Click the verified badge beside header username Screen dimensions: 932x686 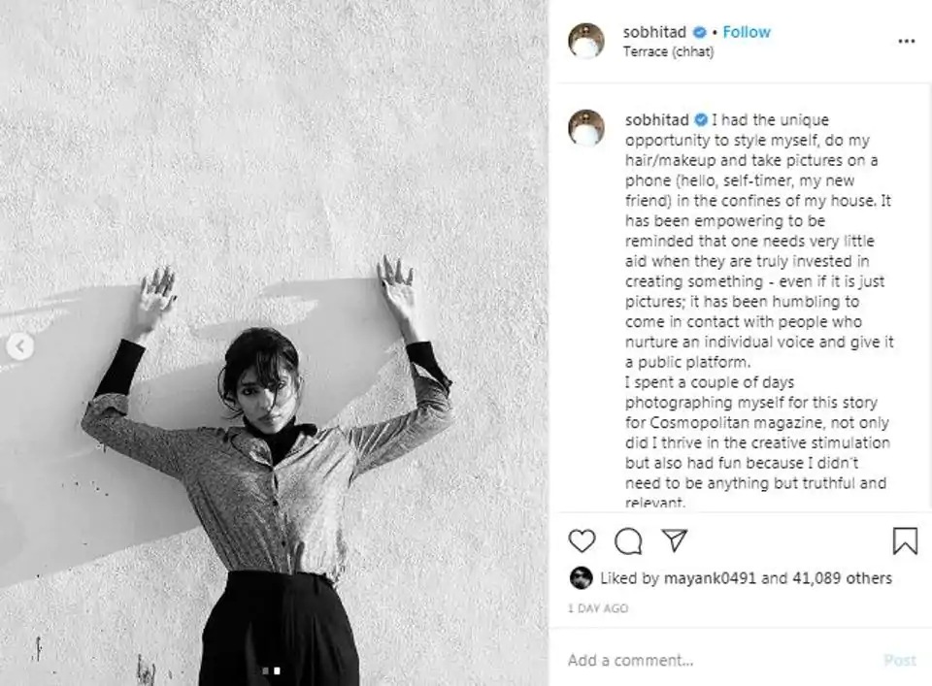pos(700,32)
